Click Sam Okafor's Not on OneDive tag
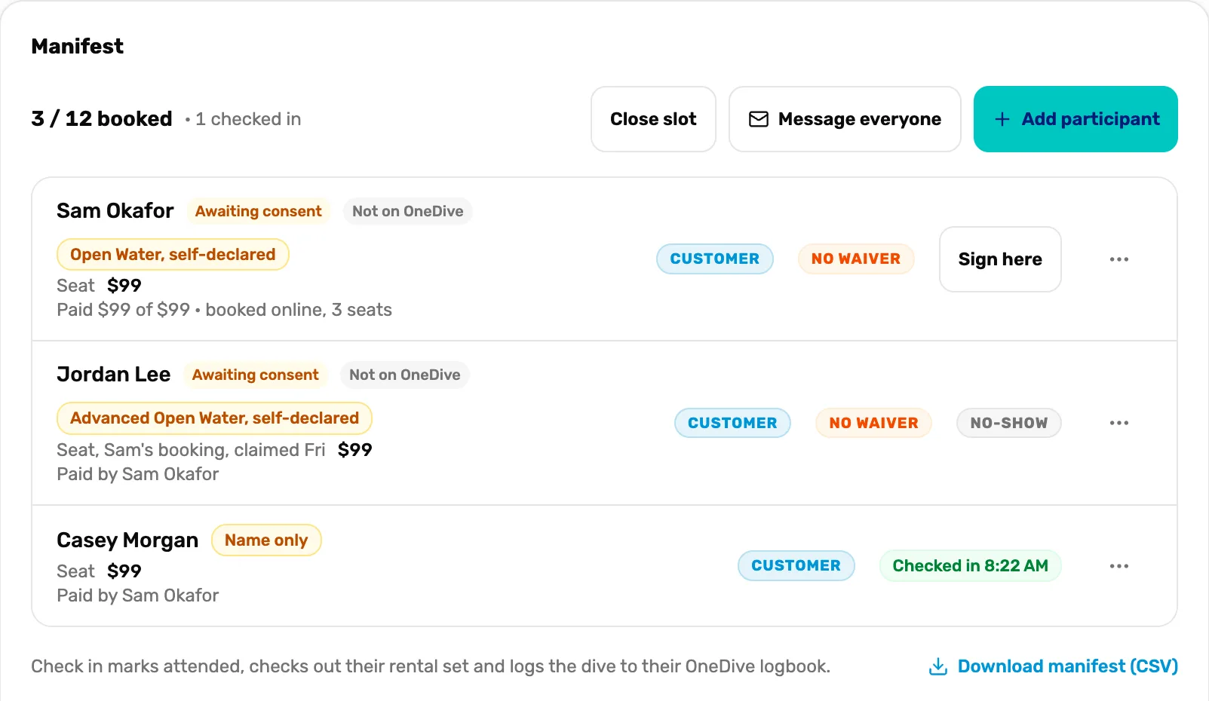Screen dimensions: 1209x701 [x=407, y=211]
